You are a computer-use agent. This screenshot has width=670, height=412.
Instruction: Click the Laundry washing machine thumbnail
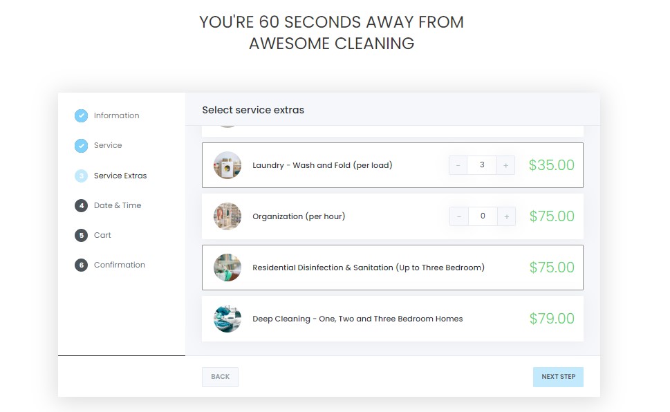[x=227, y=165]
